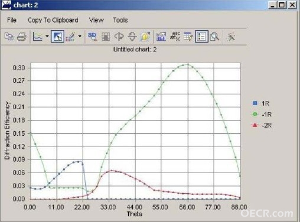Toggle the pointer selection tool
Image resolution: width=300 pixels, height=222 pixels.
57,37
